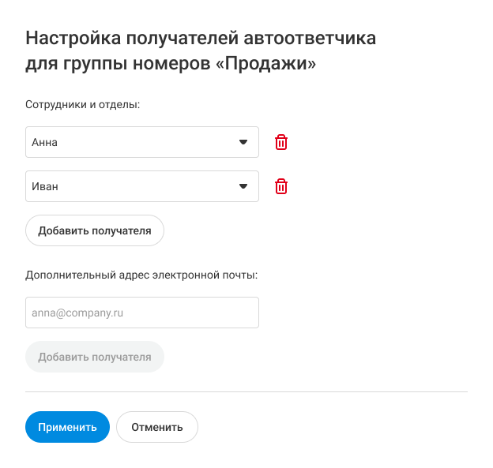493x468 pixels.
Task: Delete recipient Анна with trash icon
Action: click(281, 142)
